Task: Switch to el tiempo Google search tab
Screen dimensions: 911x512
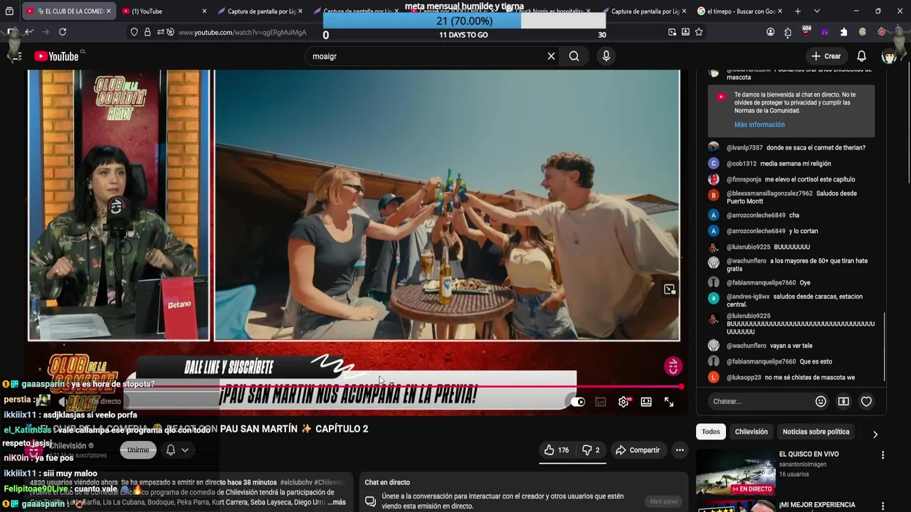Action: (740, 11)
